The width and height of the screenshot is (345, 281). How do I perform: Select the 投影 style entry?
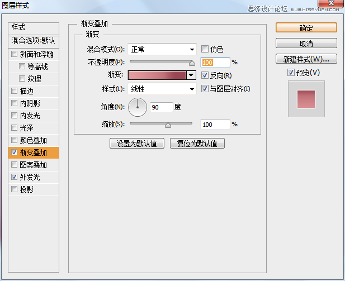[x=26, y=189]
